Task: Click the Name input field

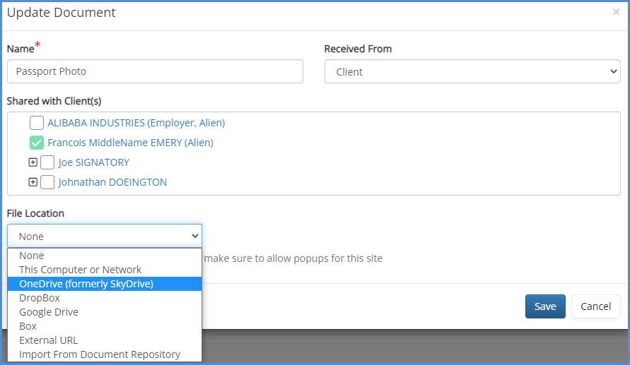Action: click(155, 71)
